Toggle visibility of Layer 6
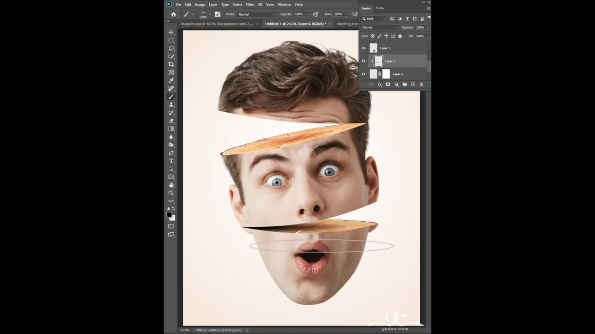This screenshot has width=595, height=334. tap(364, 61)
